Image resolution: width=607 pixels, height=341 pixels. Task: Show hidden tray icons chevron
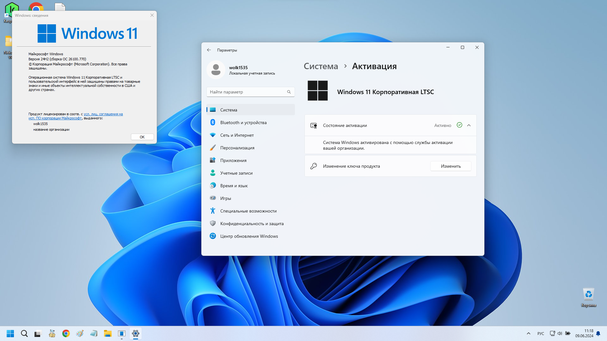528,333
